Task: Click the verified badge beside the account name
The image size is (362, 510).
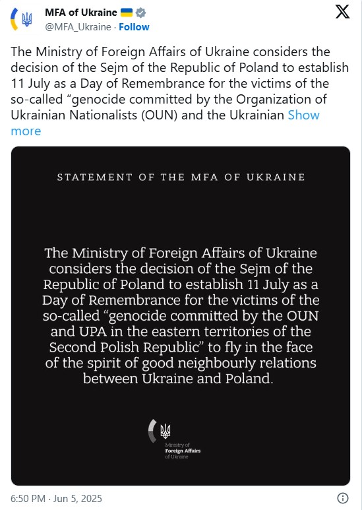Action: point(140,13)
